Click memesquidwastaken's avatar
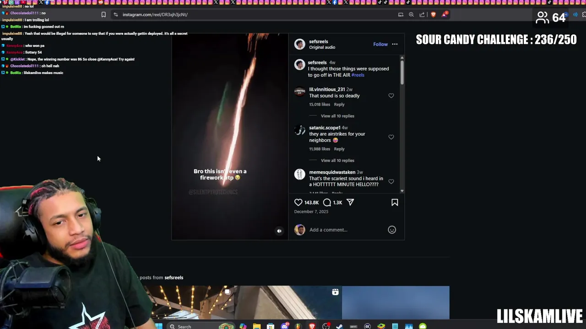The height and width of the screenshot is (329, 586). click(x=300, y=174)
